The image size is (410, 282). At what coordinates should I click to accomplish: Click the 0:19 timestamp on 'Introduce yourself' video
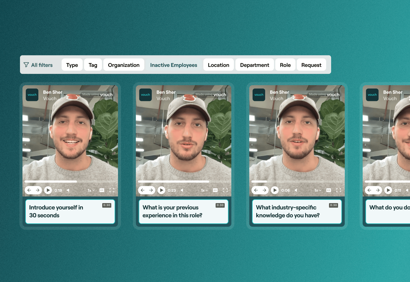58,190
